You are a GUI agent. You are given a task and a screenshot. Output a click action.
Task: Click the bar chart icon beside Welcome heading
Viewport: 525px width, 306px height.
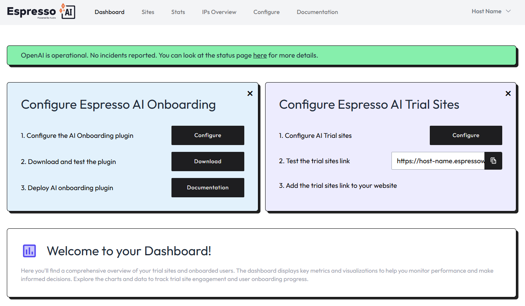[29, 251]
